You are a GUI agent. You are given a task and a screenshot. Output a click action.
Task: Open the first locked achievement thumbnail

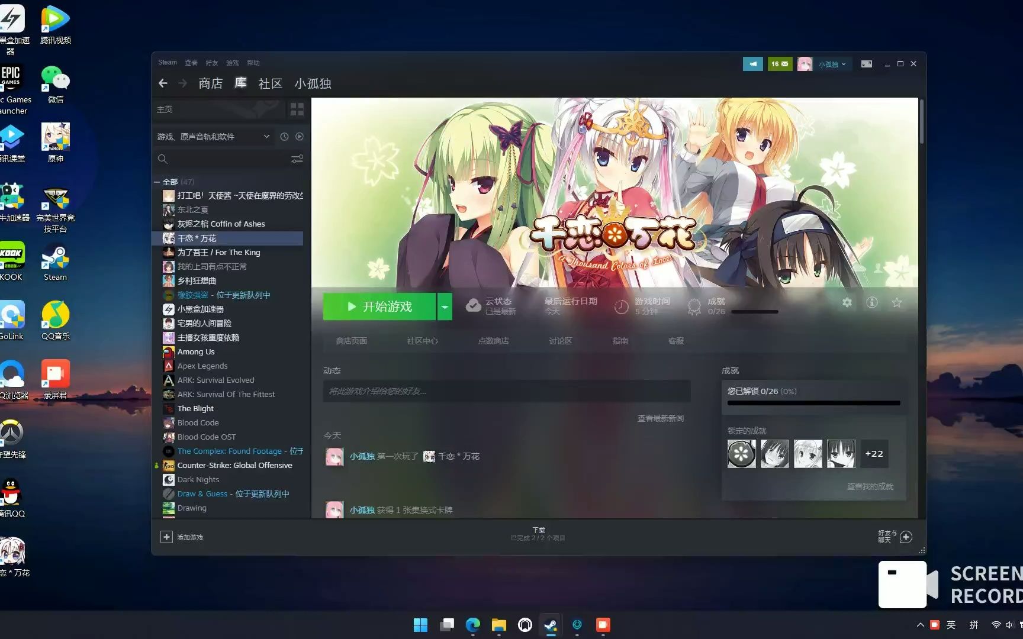coord(741,454)
